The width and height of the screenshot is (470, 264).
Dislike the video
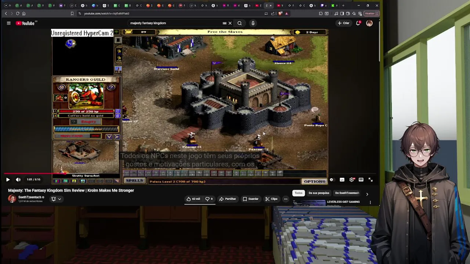pyautogui.click(x=209, y=199)
